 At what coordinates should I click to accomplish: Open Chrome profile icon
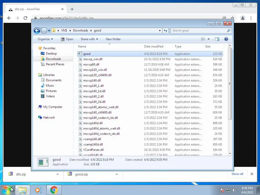coord(242,18)
